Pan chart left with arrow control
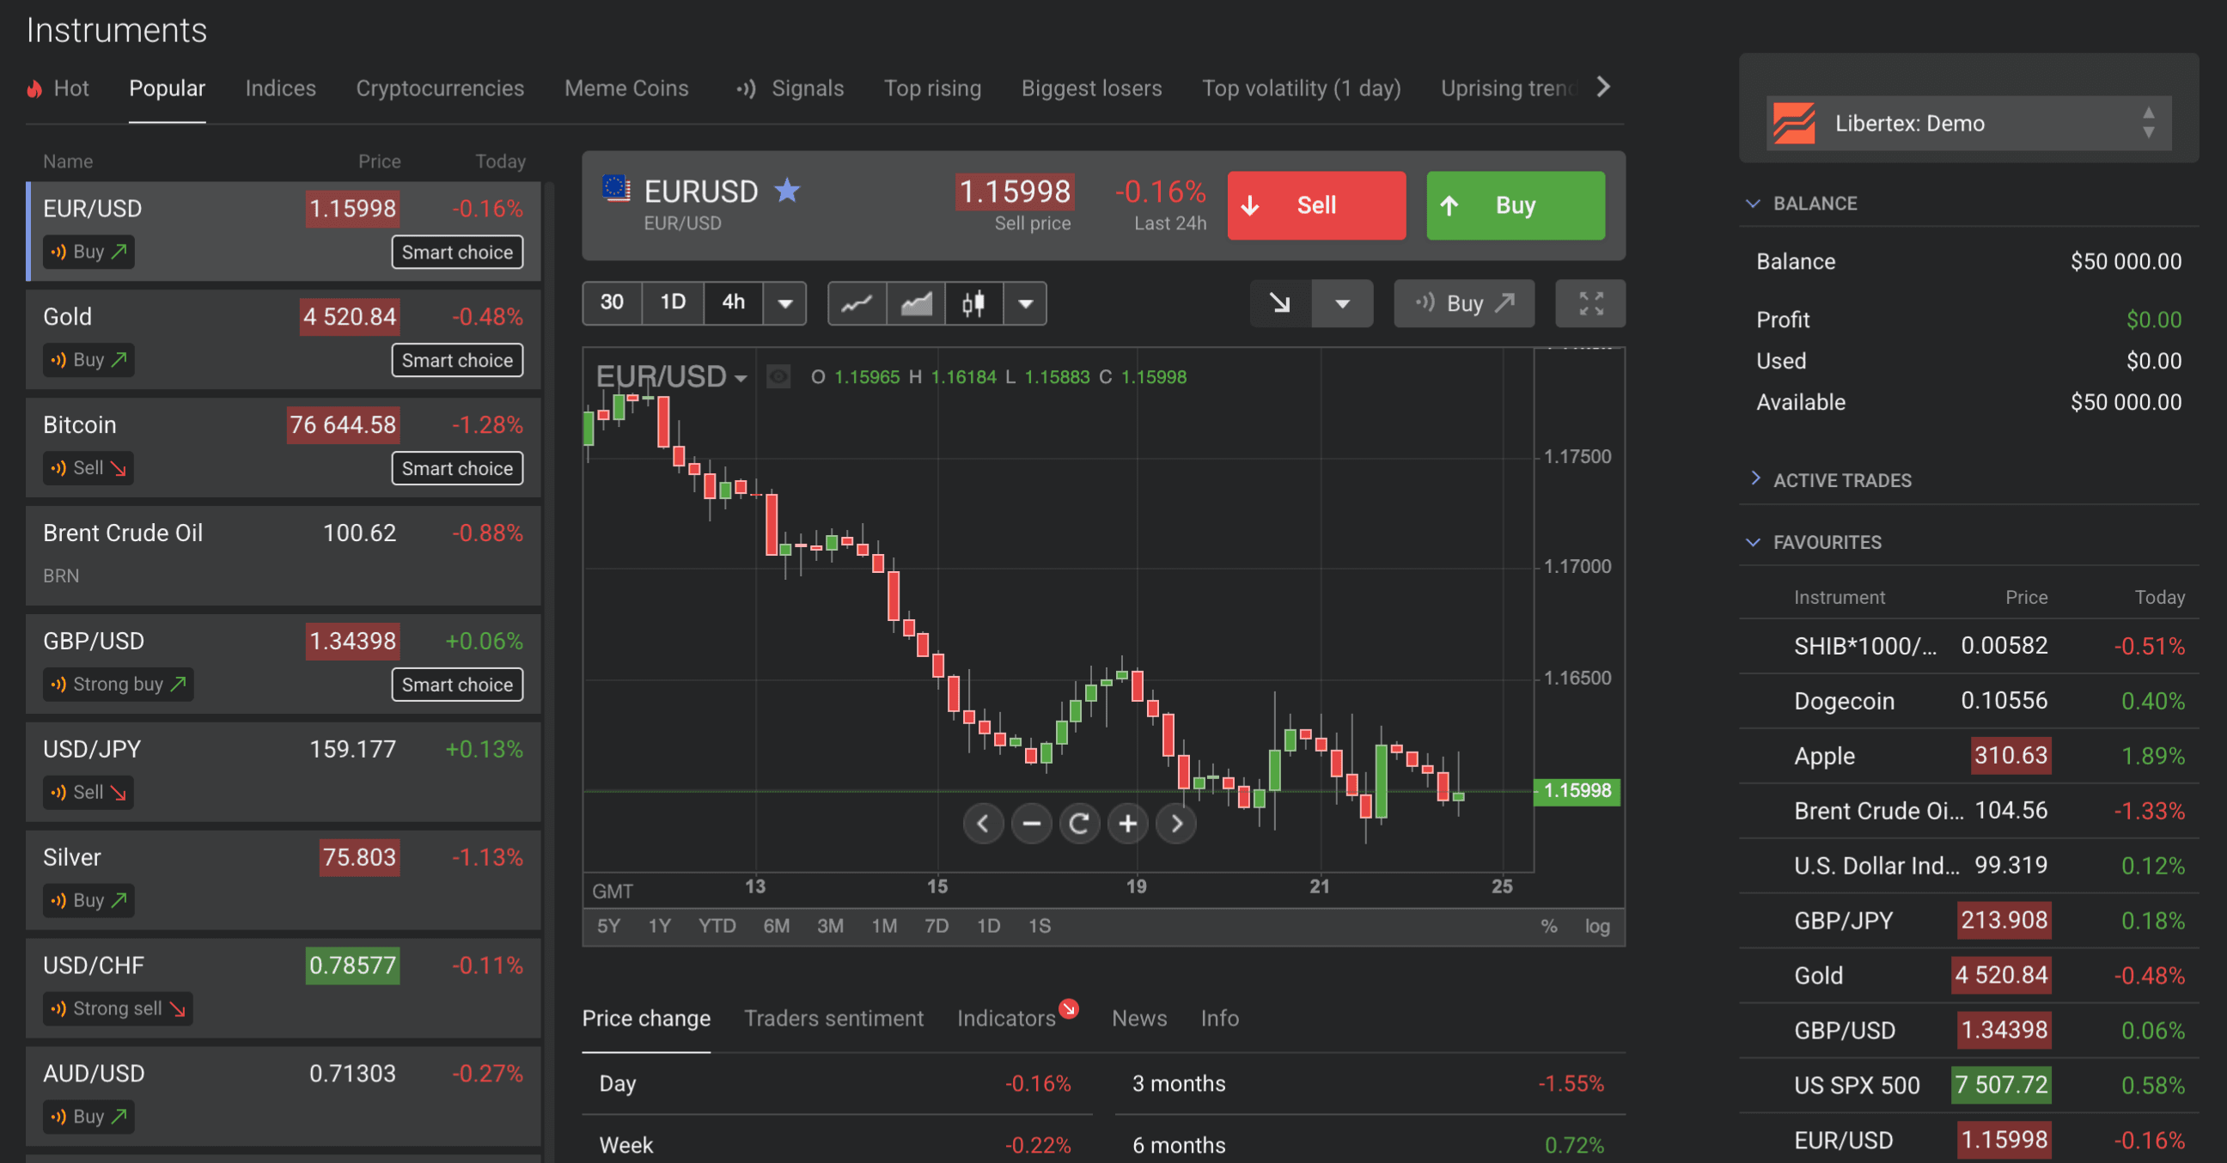The width and height of the screenshot is (2227, 1163). pyautogui.click(x=983, y=824)
